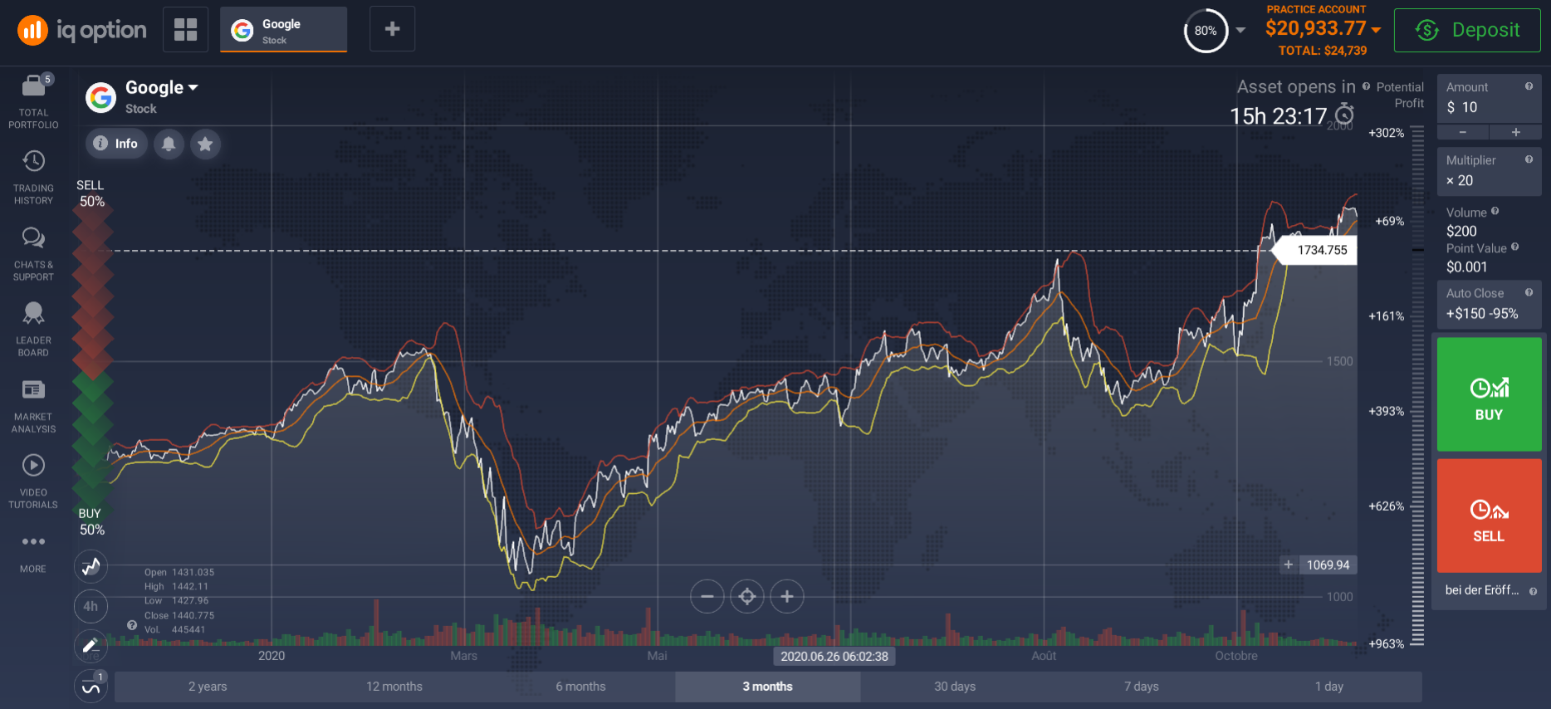
Task: Select the 12 months range
Action: tap(394, 687)
